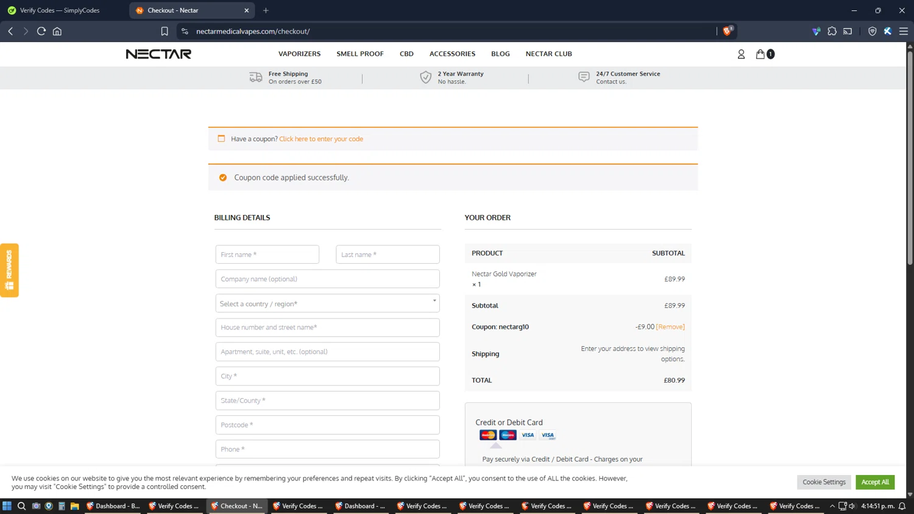Open the CBD menu
Screen dimensions: 914x514
(406, 54)
